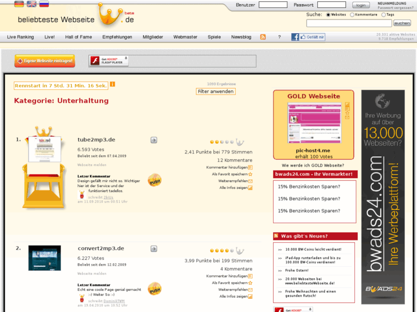Open convert2mp3.de title link
This screenshot has width=417, height=312.
[101, 248]
